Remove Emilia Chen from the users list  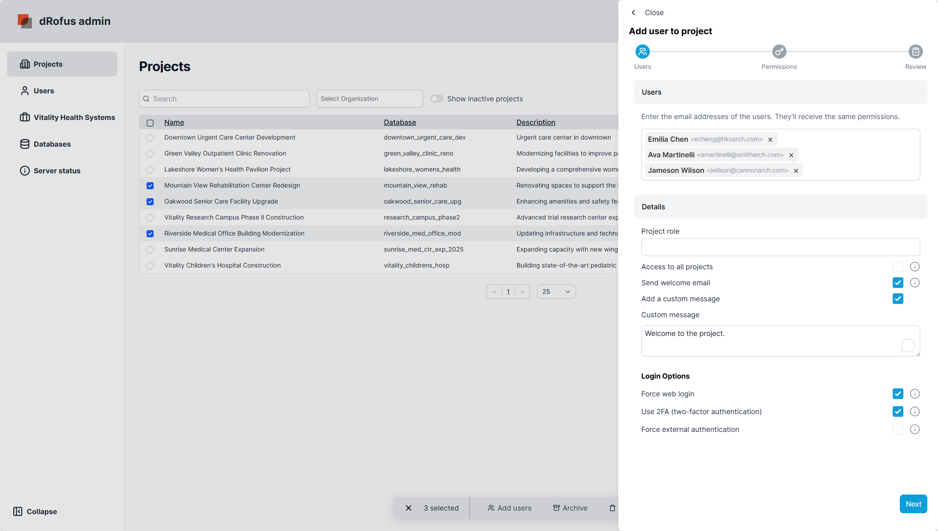pyautogui.click(x=771, y=140)
